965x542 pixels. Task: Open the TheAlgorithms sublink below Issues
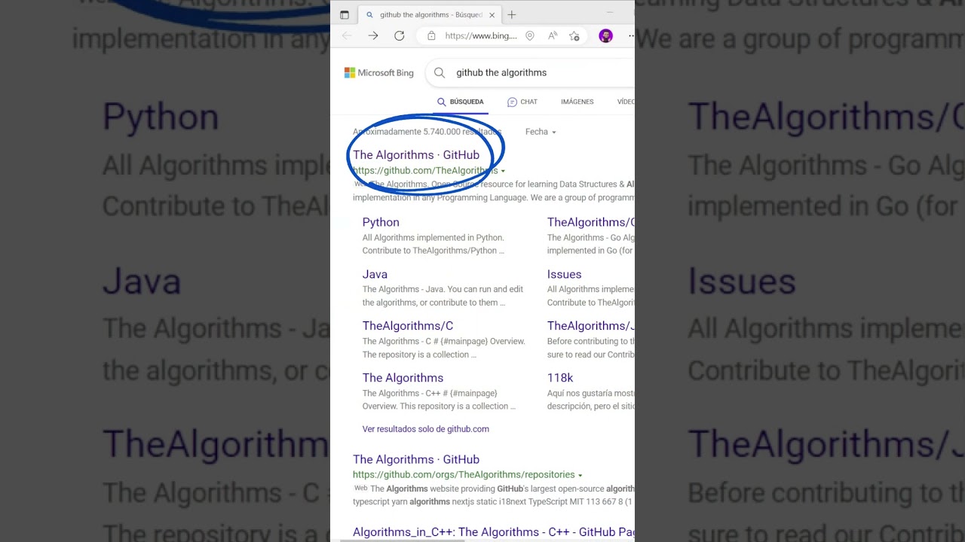591,326
